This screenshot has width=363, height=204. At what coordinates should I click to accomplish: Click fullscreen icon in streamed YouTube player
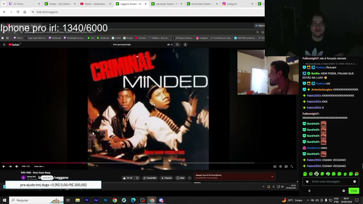[x=292, y=167]
